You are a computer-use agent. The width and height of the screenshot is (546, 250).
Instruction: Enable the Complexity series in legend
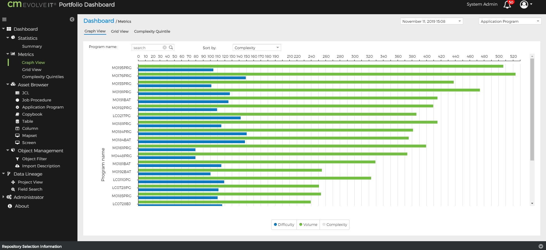(335, 224)
